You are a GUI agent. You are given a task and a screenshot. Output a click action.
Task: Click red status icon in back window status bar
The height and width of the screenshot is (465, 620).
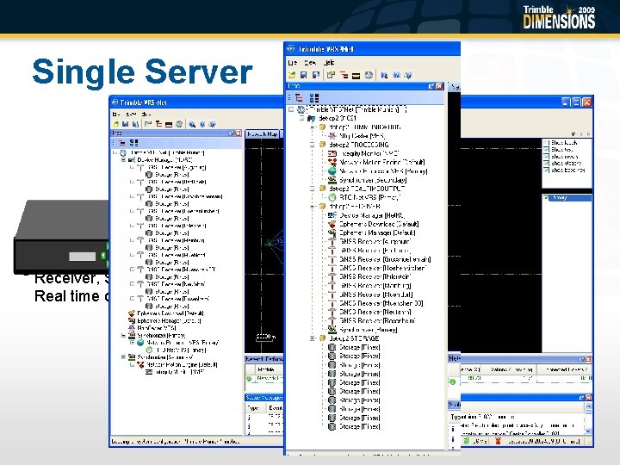(499, 441)
